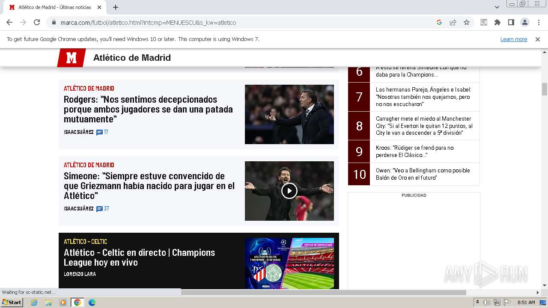Close the Atlético de Madrid tab
548x308 pixels.
(99, 7)
